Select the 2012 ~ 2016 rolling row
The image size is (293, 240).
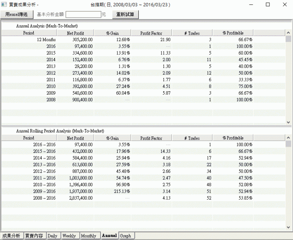point(143,171)
